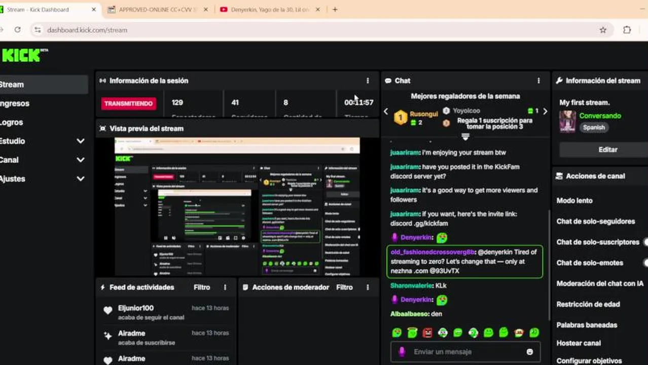648x365 pixels.
Task: Bookmark this page with the star icon
Action: 603,30
